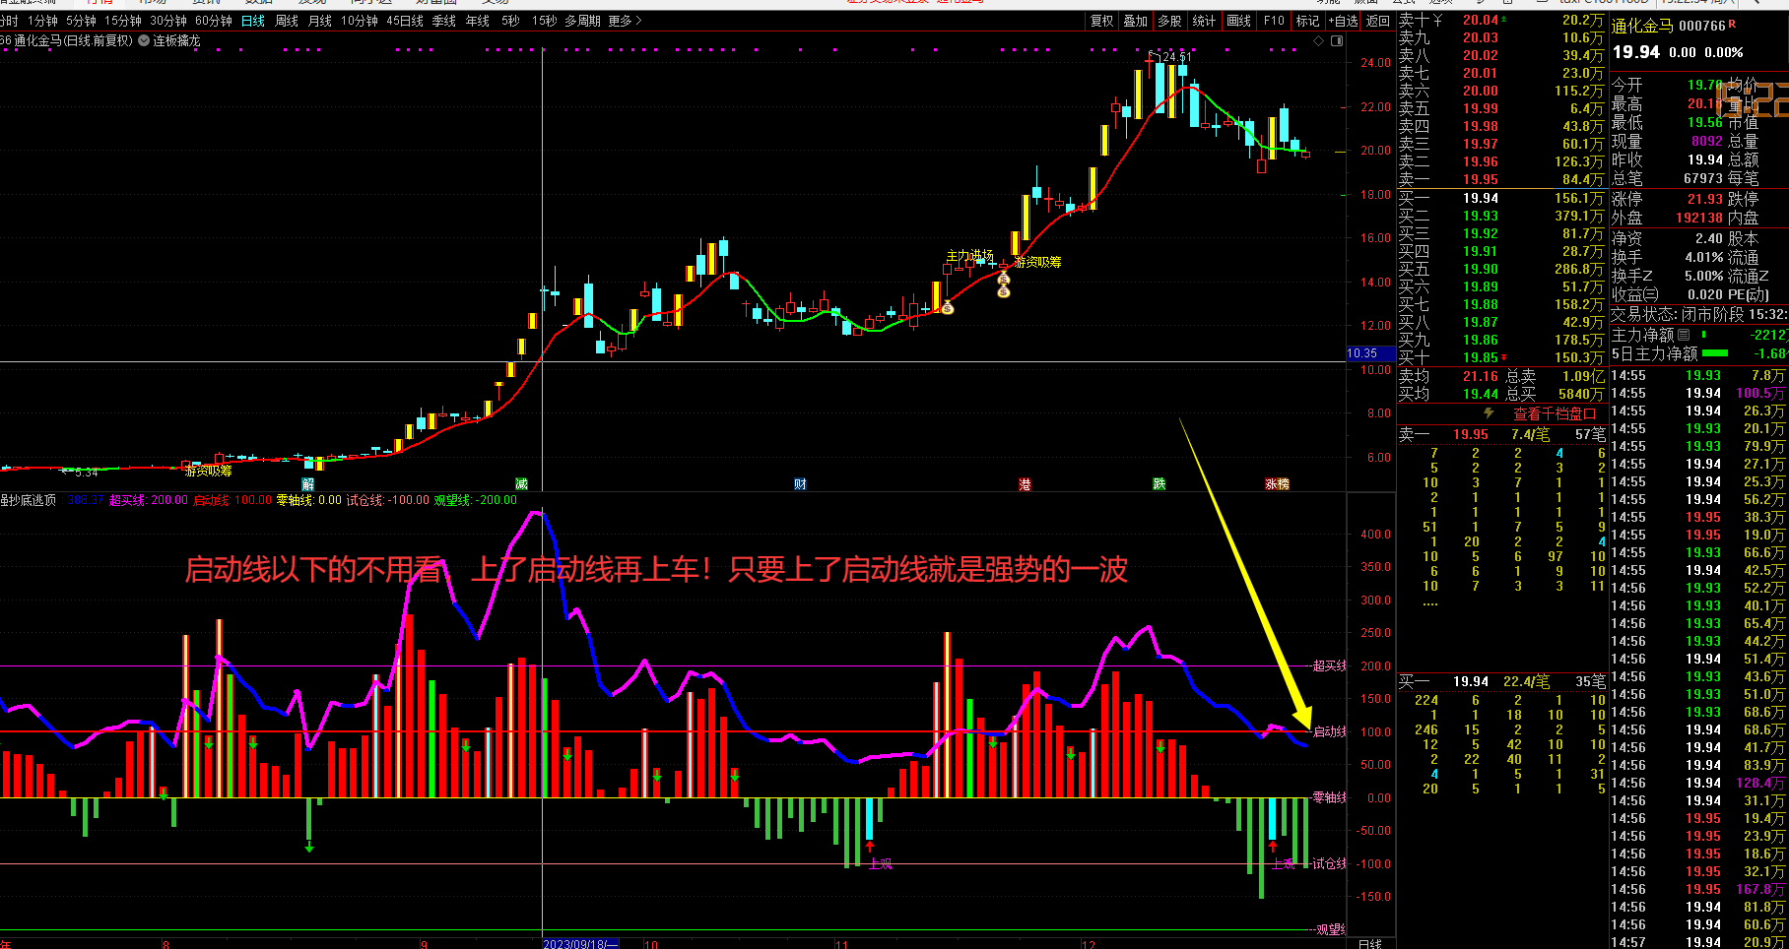The height and width of the screenshot is (949, 1789).
Task: Click the 卖一 price 19.95 row
Action: pos(1501,179)
